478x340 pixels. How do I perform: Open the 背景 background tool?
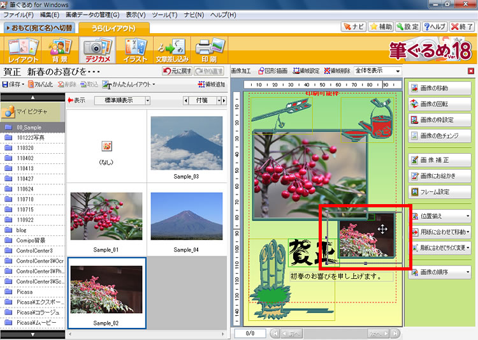click(x=60, y=50)
